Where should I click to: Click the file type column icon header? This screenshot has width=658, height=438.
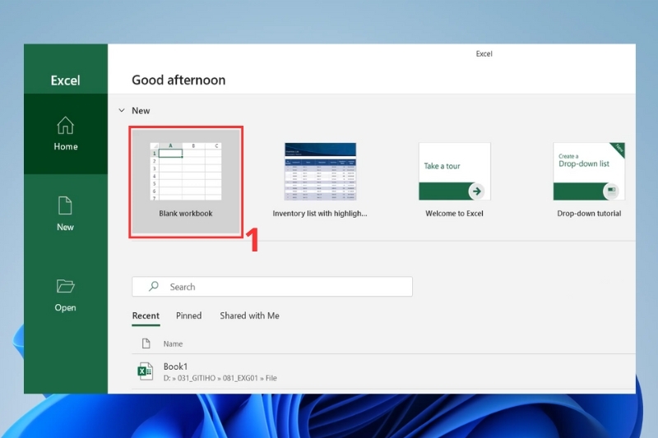pos(146,343)
